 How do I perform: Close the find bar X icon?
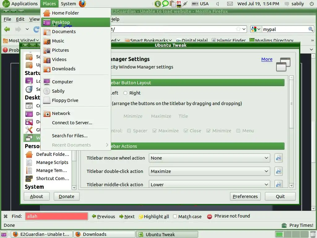(6, 216)
